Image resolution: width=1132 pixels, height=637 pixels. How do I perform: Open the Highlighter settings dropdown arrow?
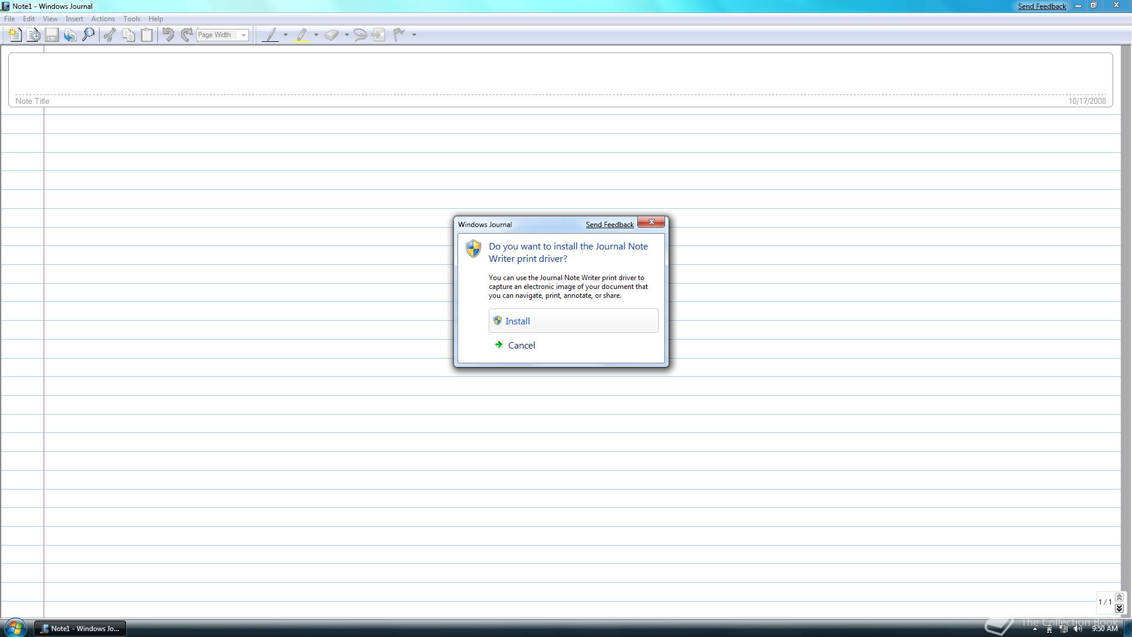(x=316, y=35)
